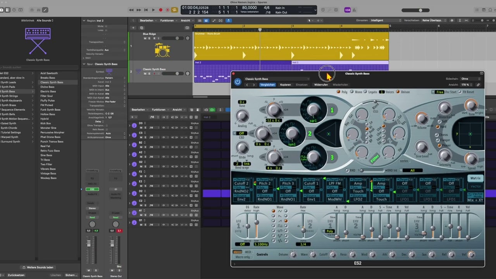Select Oscillator 2 with the green number button

pyautogui.click(x=310, y=134)
